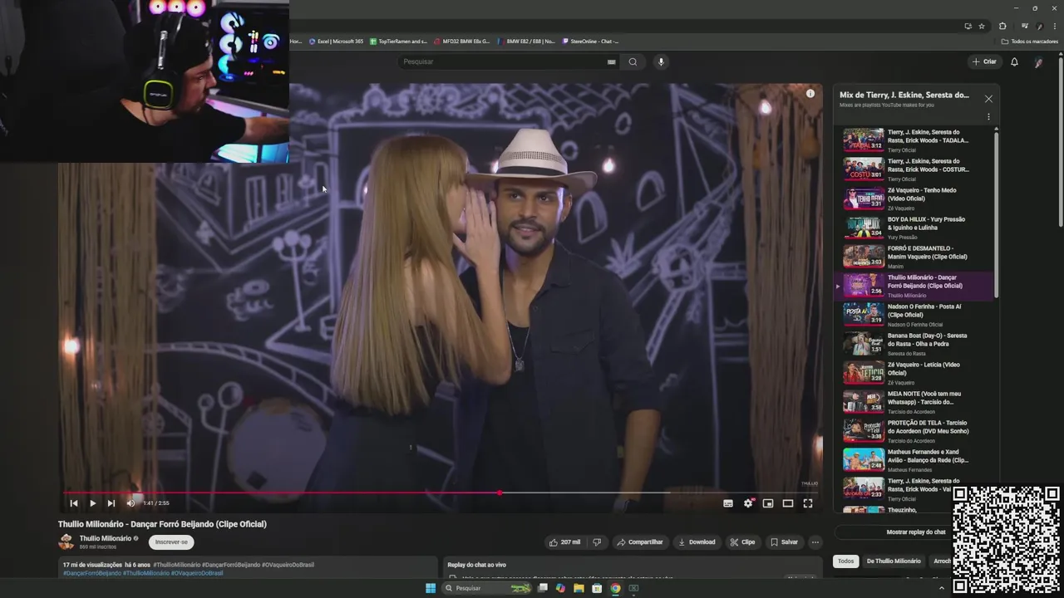Click Thullio Milionário channel name link
The width and height of the screenshot is (1064, 598).
tap(106, 538)
